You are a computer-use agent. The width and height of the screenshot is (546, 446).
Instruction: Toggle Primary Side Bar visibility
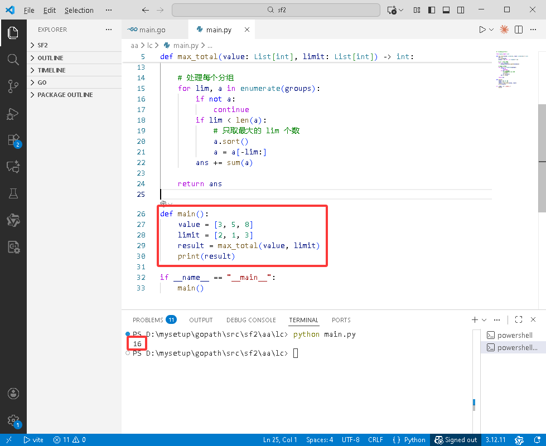(x=432, y=10)
